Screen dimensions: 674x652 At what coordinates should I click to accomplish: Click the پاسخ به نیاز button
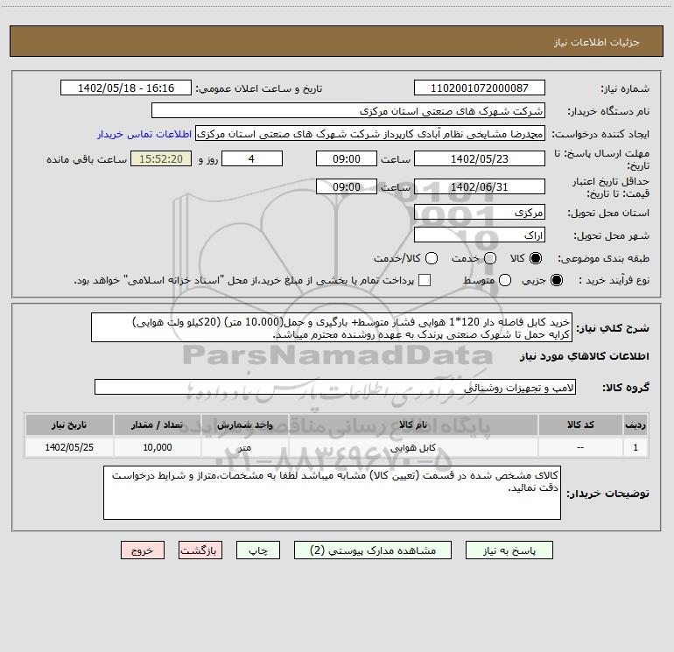point(509,550)
